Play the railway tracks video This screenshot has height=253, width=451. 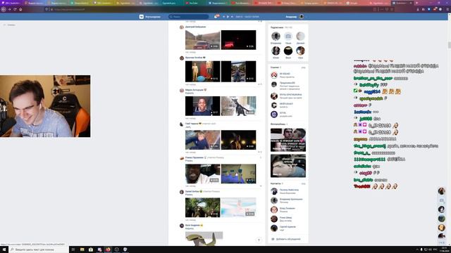[x=238, y=72]
